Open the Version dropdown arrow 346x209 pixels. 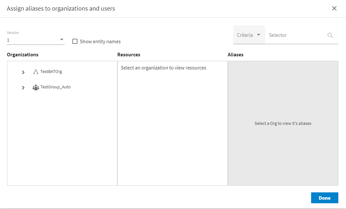point(61,40)
